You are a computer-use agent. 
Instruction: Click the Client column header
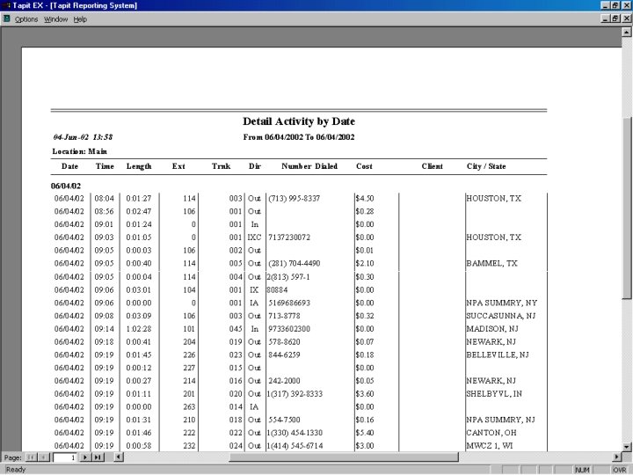pos(432,166)
